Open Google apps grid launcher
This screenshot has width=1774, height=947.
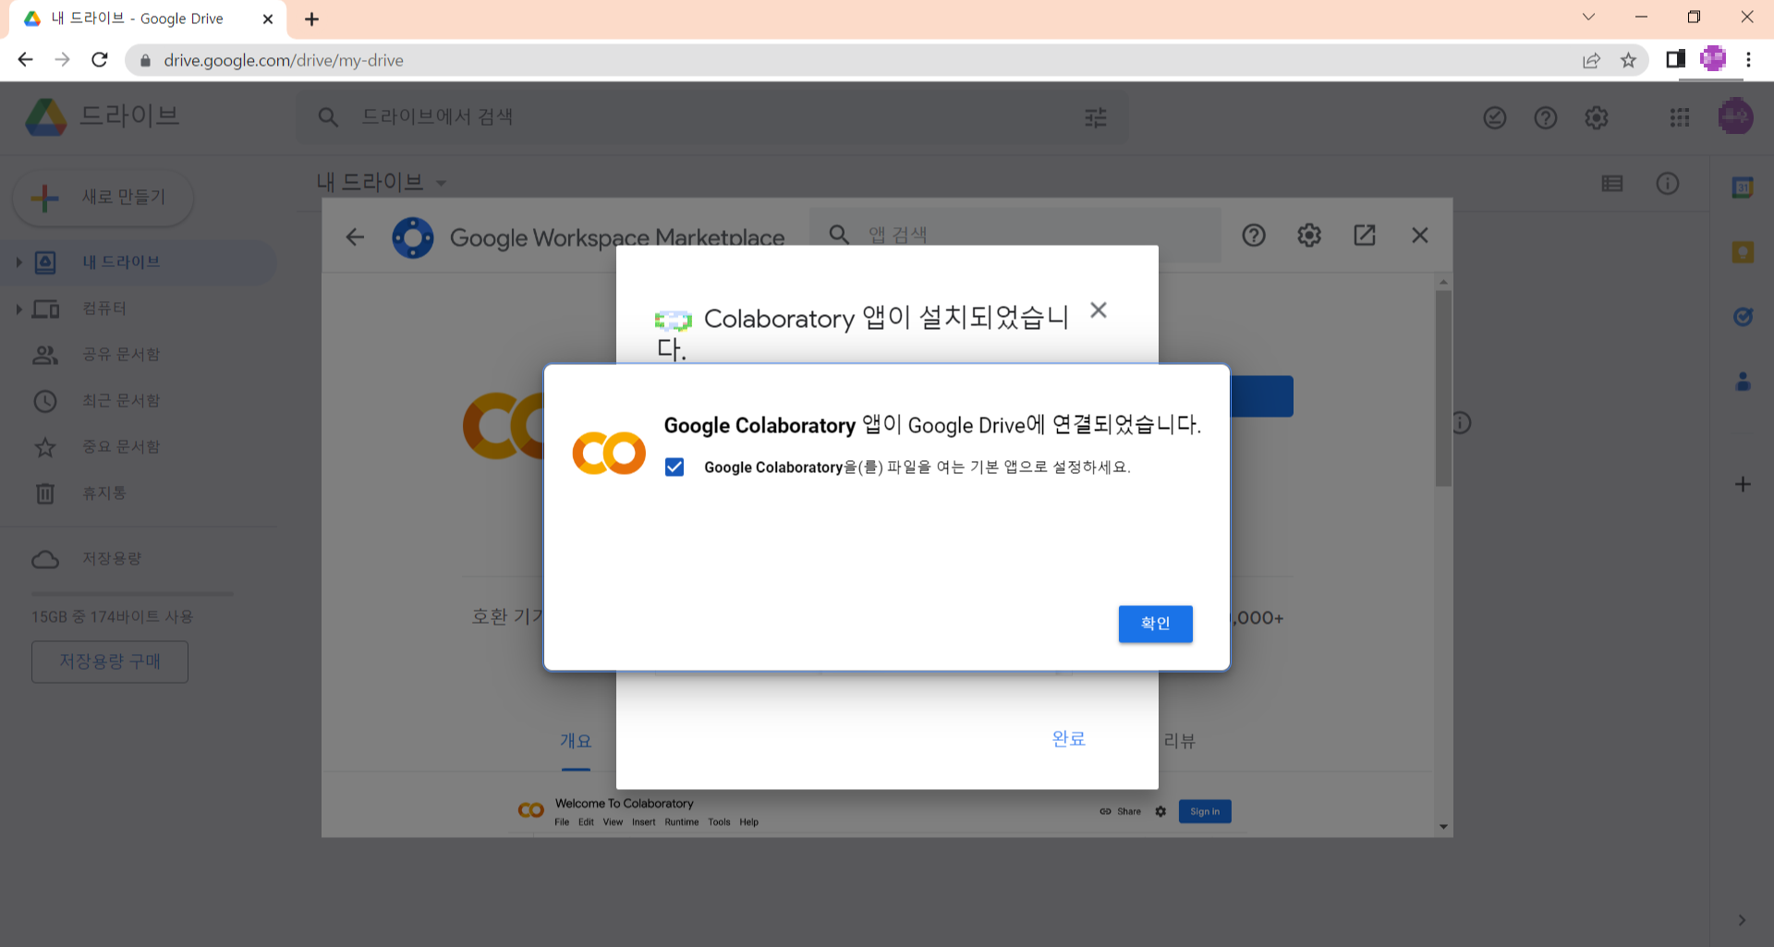pos(1680,117)
